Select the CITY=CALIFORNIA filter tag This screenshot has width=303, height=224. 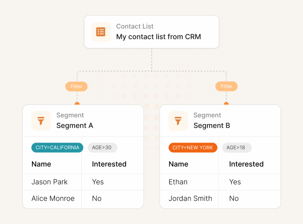(x=57, y=148)
